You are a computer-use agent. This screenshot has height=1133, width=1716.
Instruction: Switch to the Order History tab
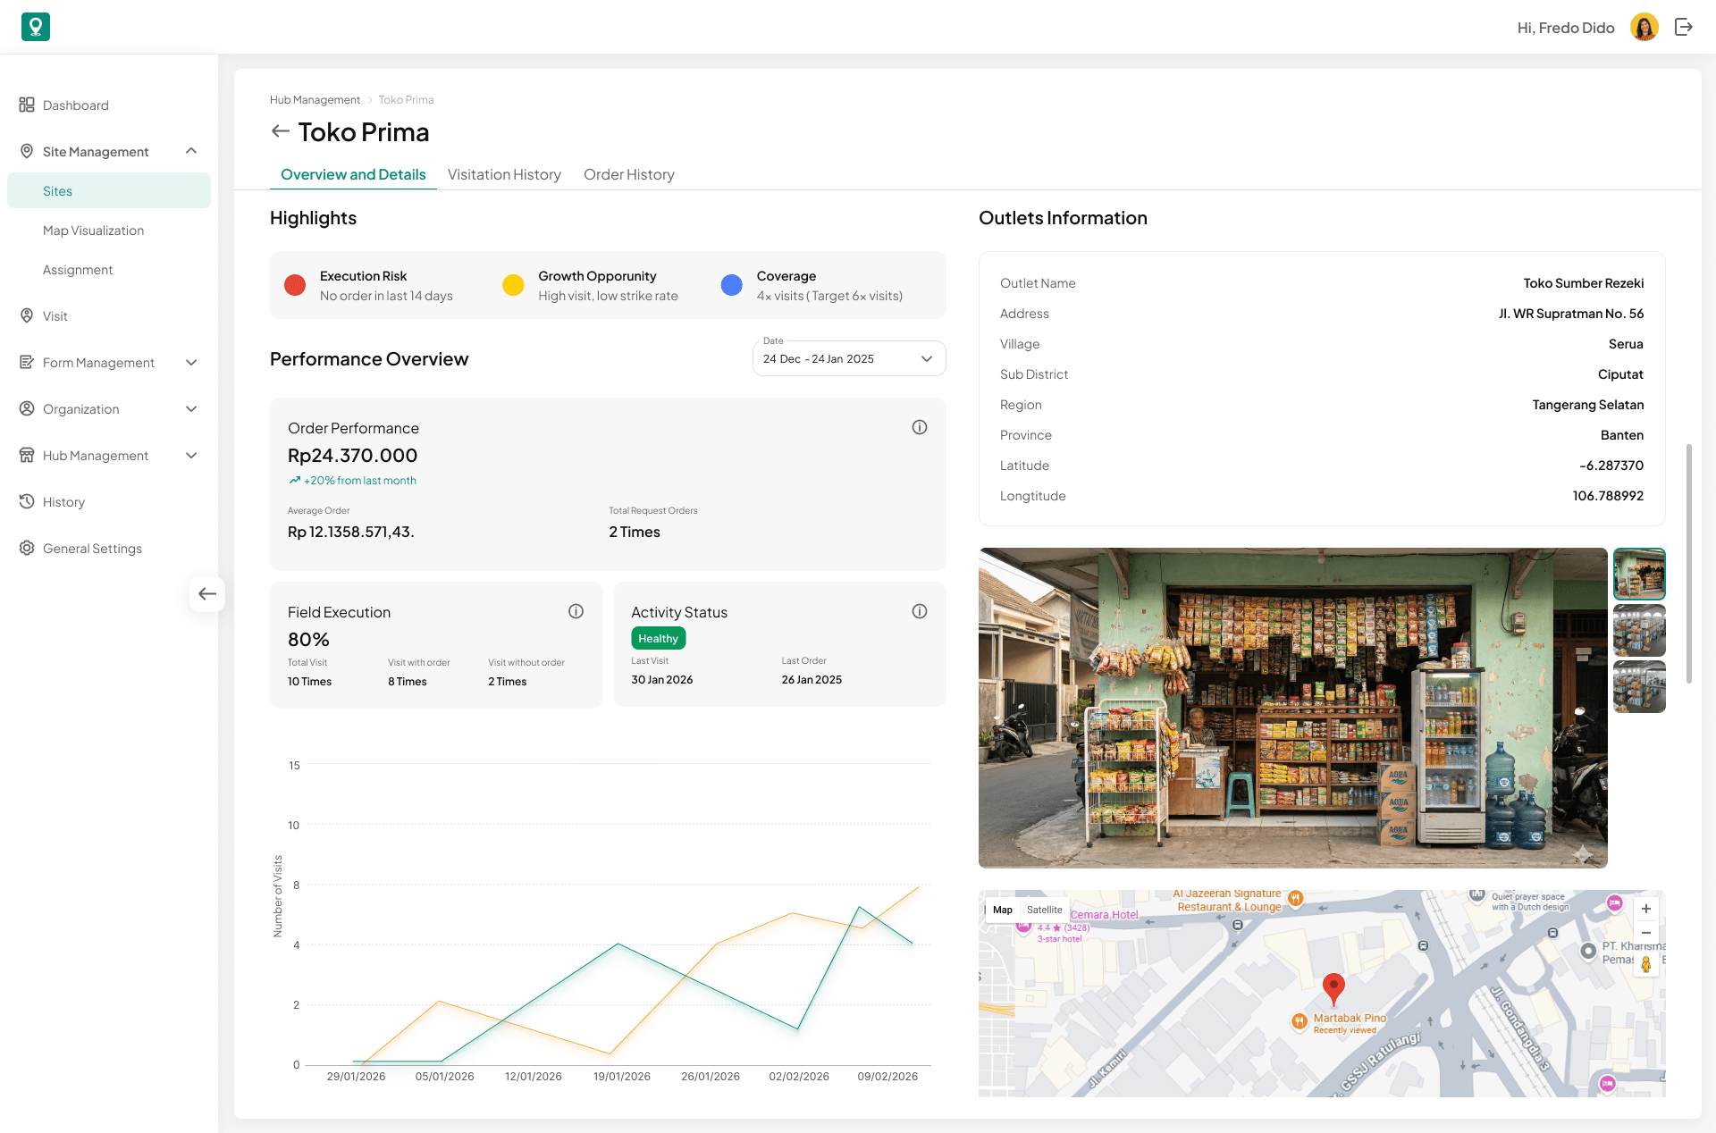pyautogui.click(x=629, y=174)
